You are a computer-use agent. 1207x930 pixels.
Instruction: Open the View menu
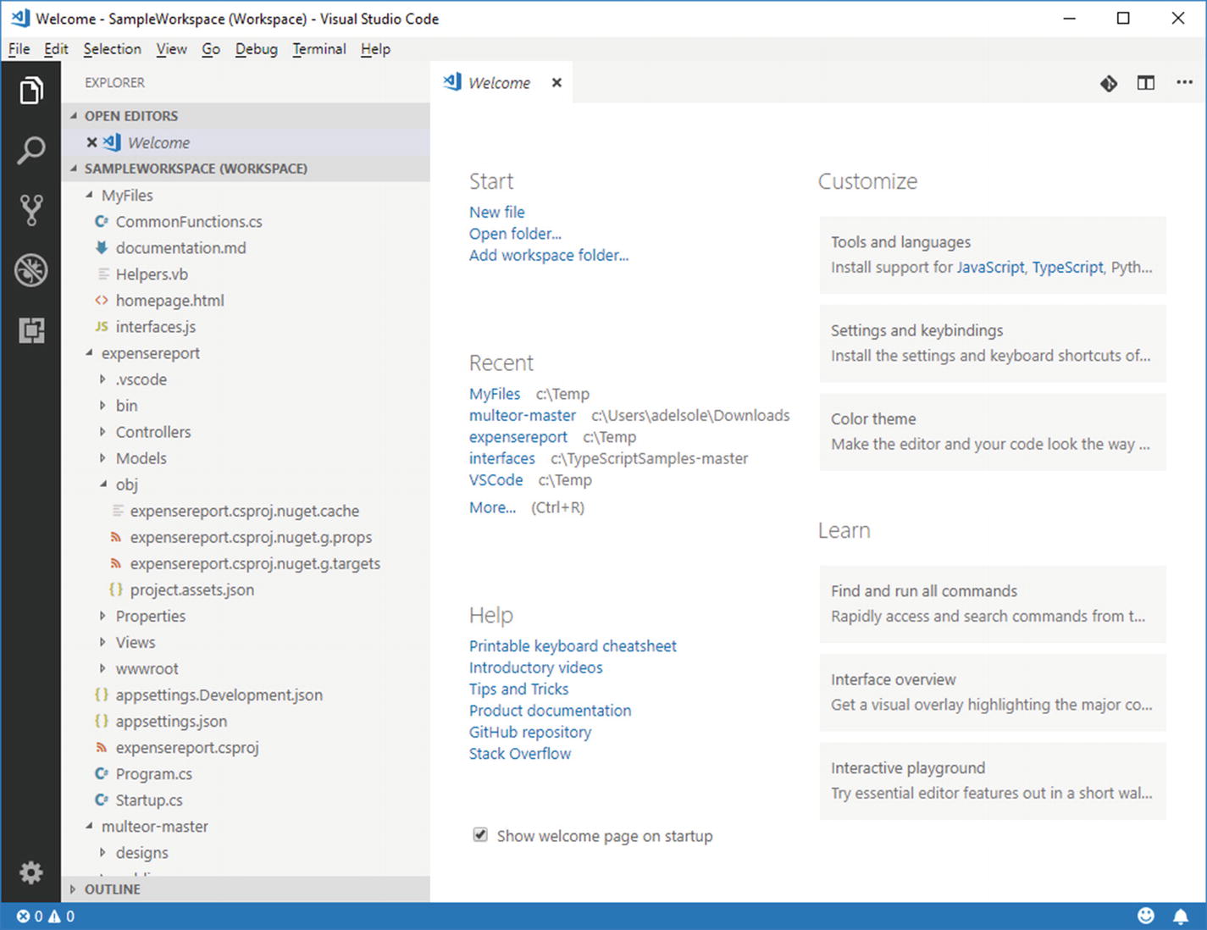(172, 49)
